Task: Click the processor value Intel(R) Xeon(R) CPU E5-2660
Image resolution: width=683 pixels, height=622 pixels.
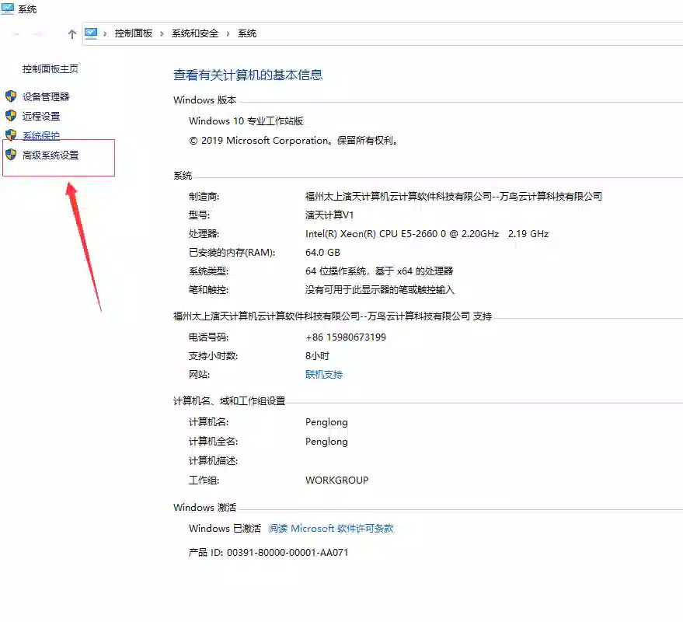Action: tap(427, 234)
